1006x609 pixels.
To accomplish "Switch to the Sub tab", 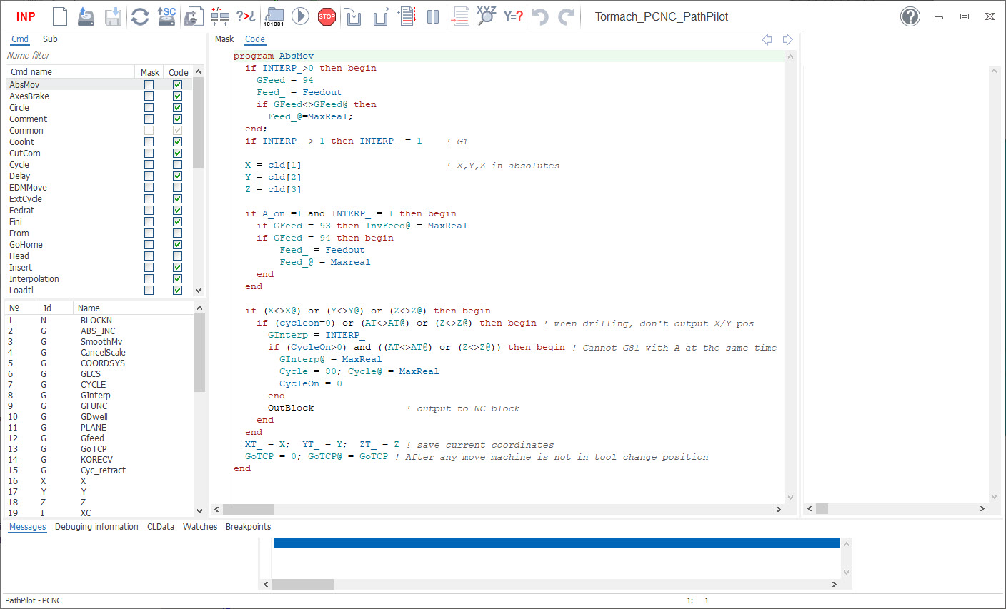I will 50,39.
